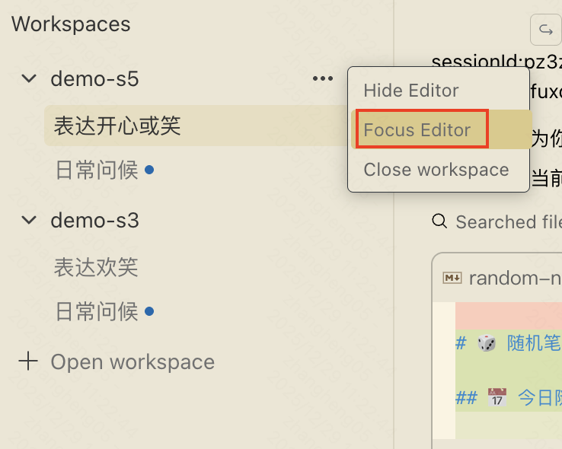
Task: Click the dice emoji in the heading
Action: [487, 343]
